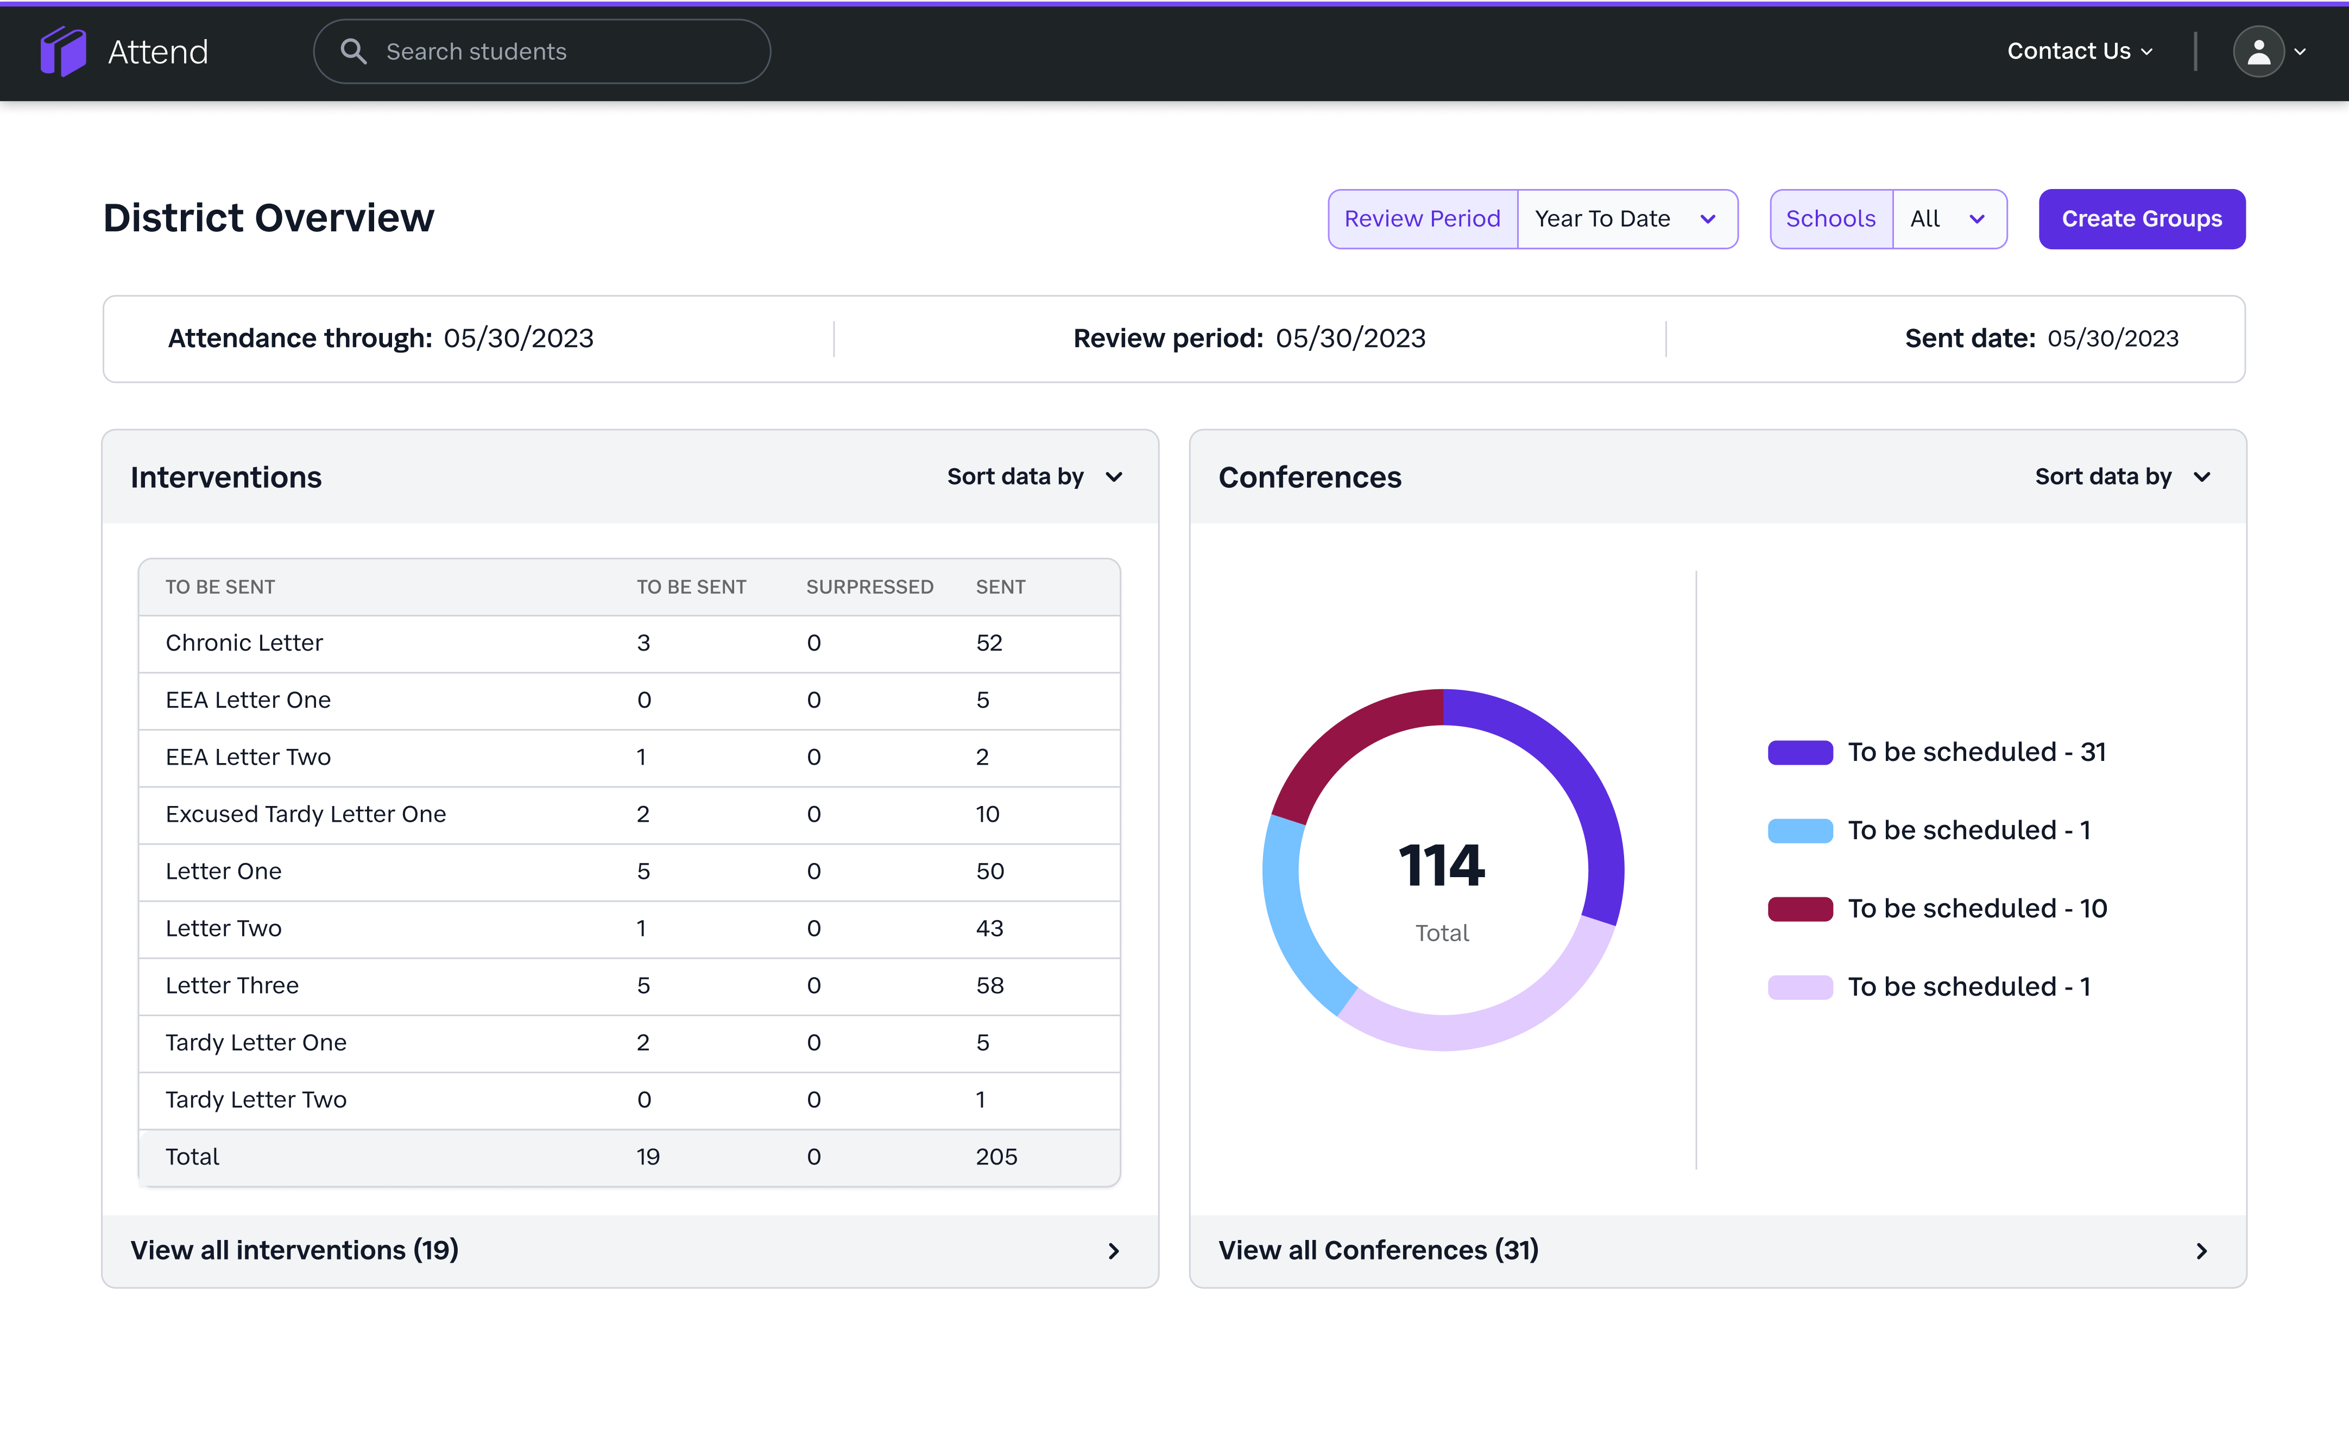Screen dimensions: 2349x1442
Task: Click the dark purple legend swatch for 31
Action: point(1800,752)
